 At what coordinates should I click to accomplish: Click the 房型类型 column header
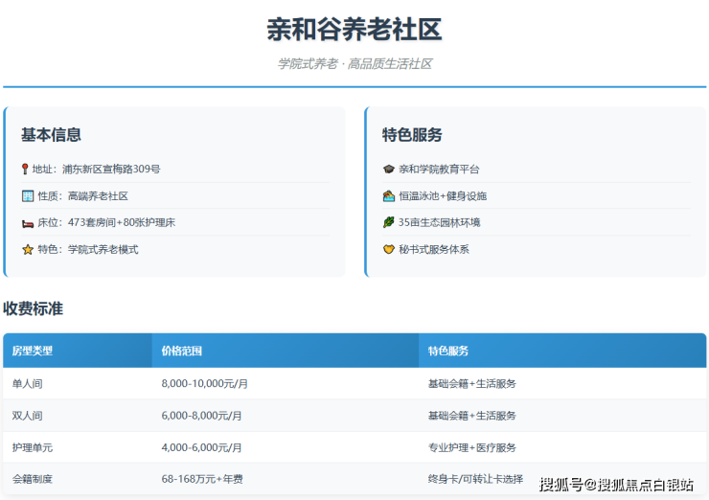[33, 352]
